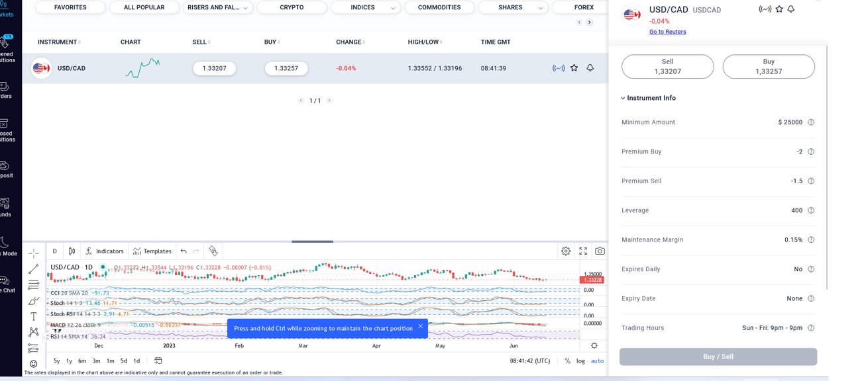Open the candlestick chart style selector
The height and width of the screenshot is (381, 866).
tap(72, 251)
